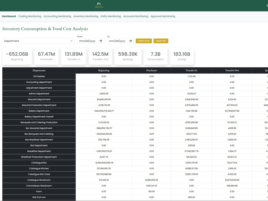The width and height of the screenshot is (268, 201).
Task: Click Commissary Stockroom purchases 1,087,147.01
Action: tap(152, 186)
